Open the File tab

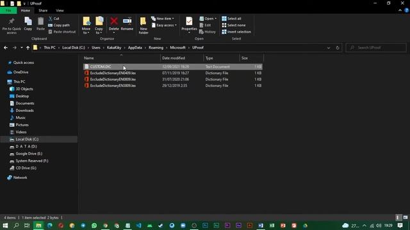coord(8,10)
